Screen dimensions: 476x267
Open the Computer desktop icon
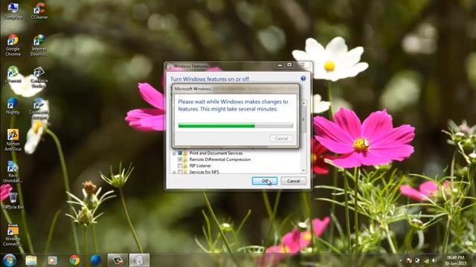(13, 11)
